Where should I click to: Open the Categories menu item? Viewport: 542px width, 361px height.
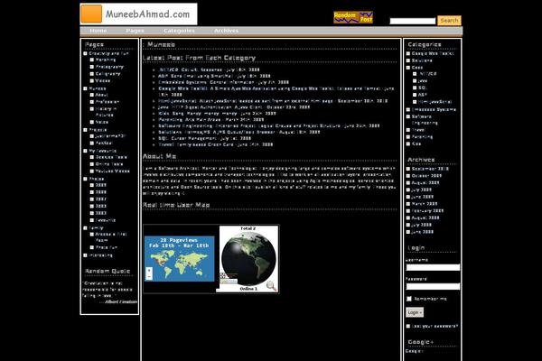tap(179, 31)
